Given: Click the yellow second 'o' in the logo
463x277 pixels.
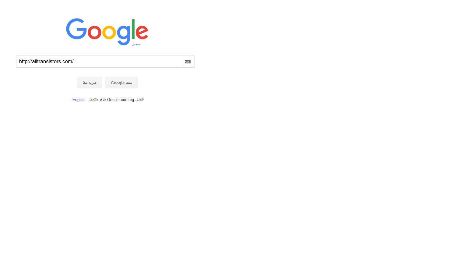Looking at the screenshot, I should (x=109, y=32).
